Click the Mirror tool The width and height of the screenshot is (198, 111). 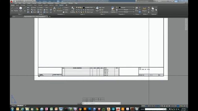(x=40, y=10)
